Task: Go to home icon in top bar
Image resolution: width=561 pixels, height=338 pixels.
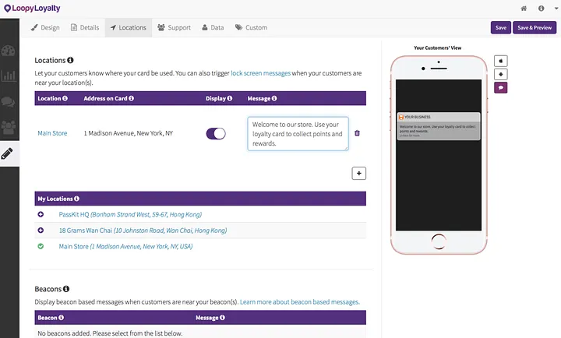Action: (524, 9)
